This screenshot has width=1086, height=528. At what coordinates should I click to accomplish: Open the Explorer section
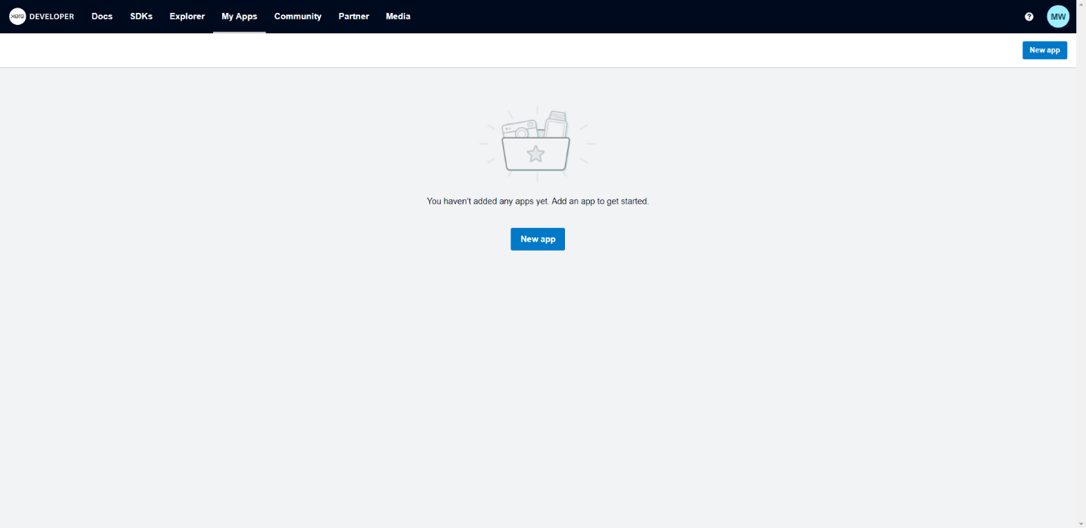click(187, 16)
